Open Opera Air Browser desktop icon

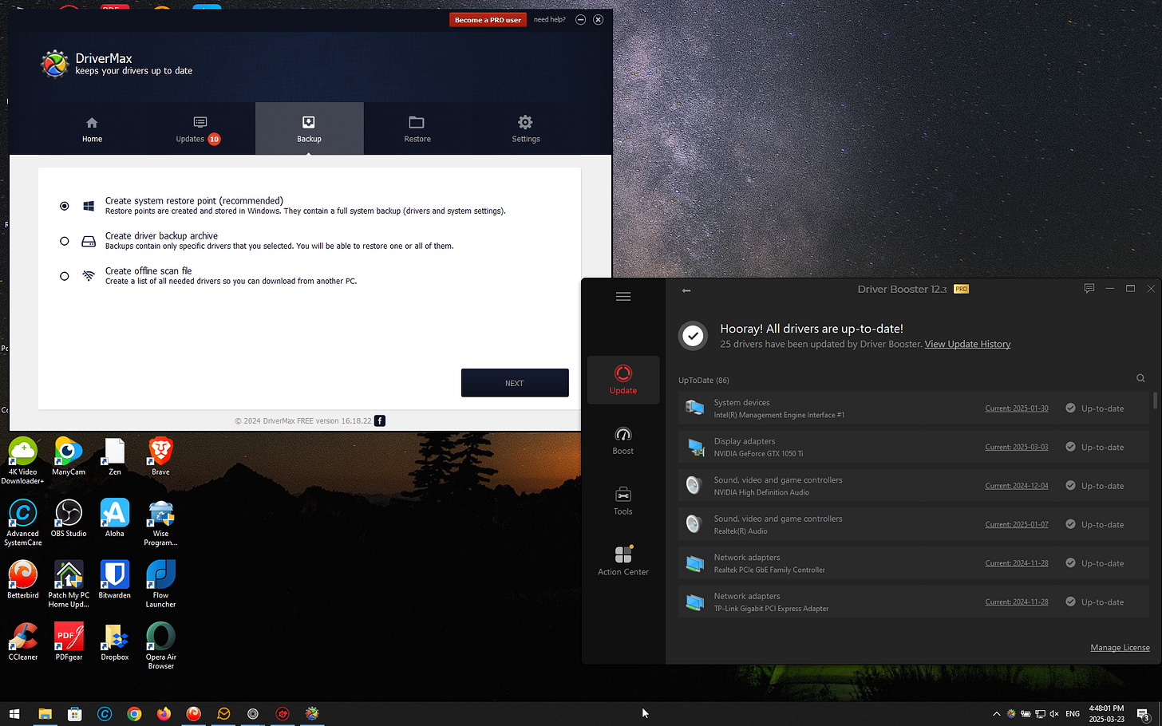tap(160, 646)
